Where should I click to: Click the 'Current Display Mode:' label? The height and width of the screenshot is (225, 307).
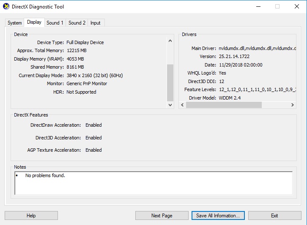(41, 75)
